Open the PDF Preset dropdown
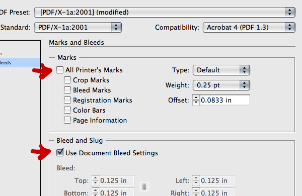The height and width of the screenshot is (196, 302). coord(165,12)
